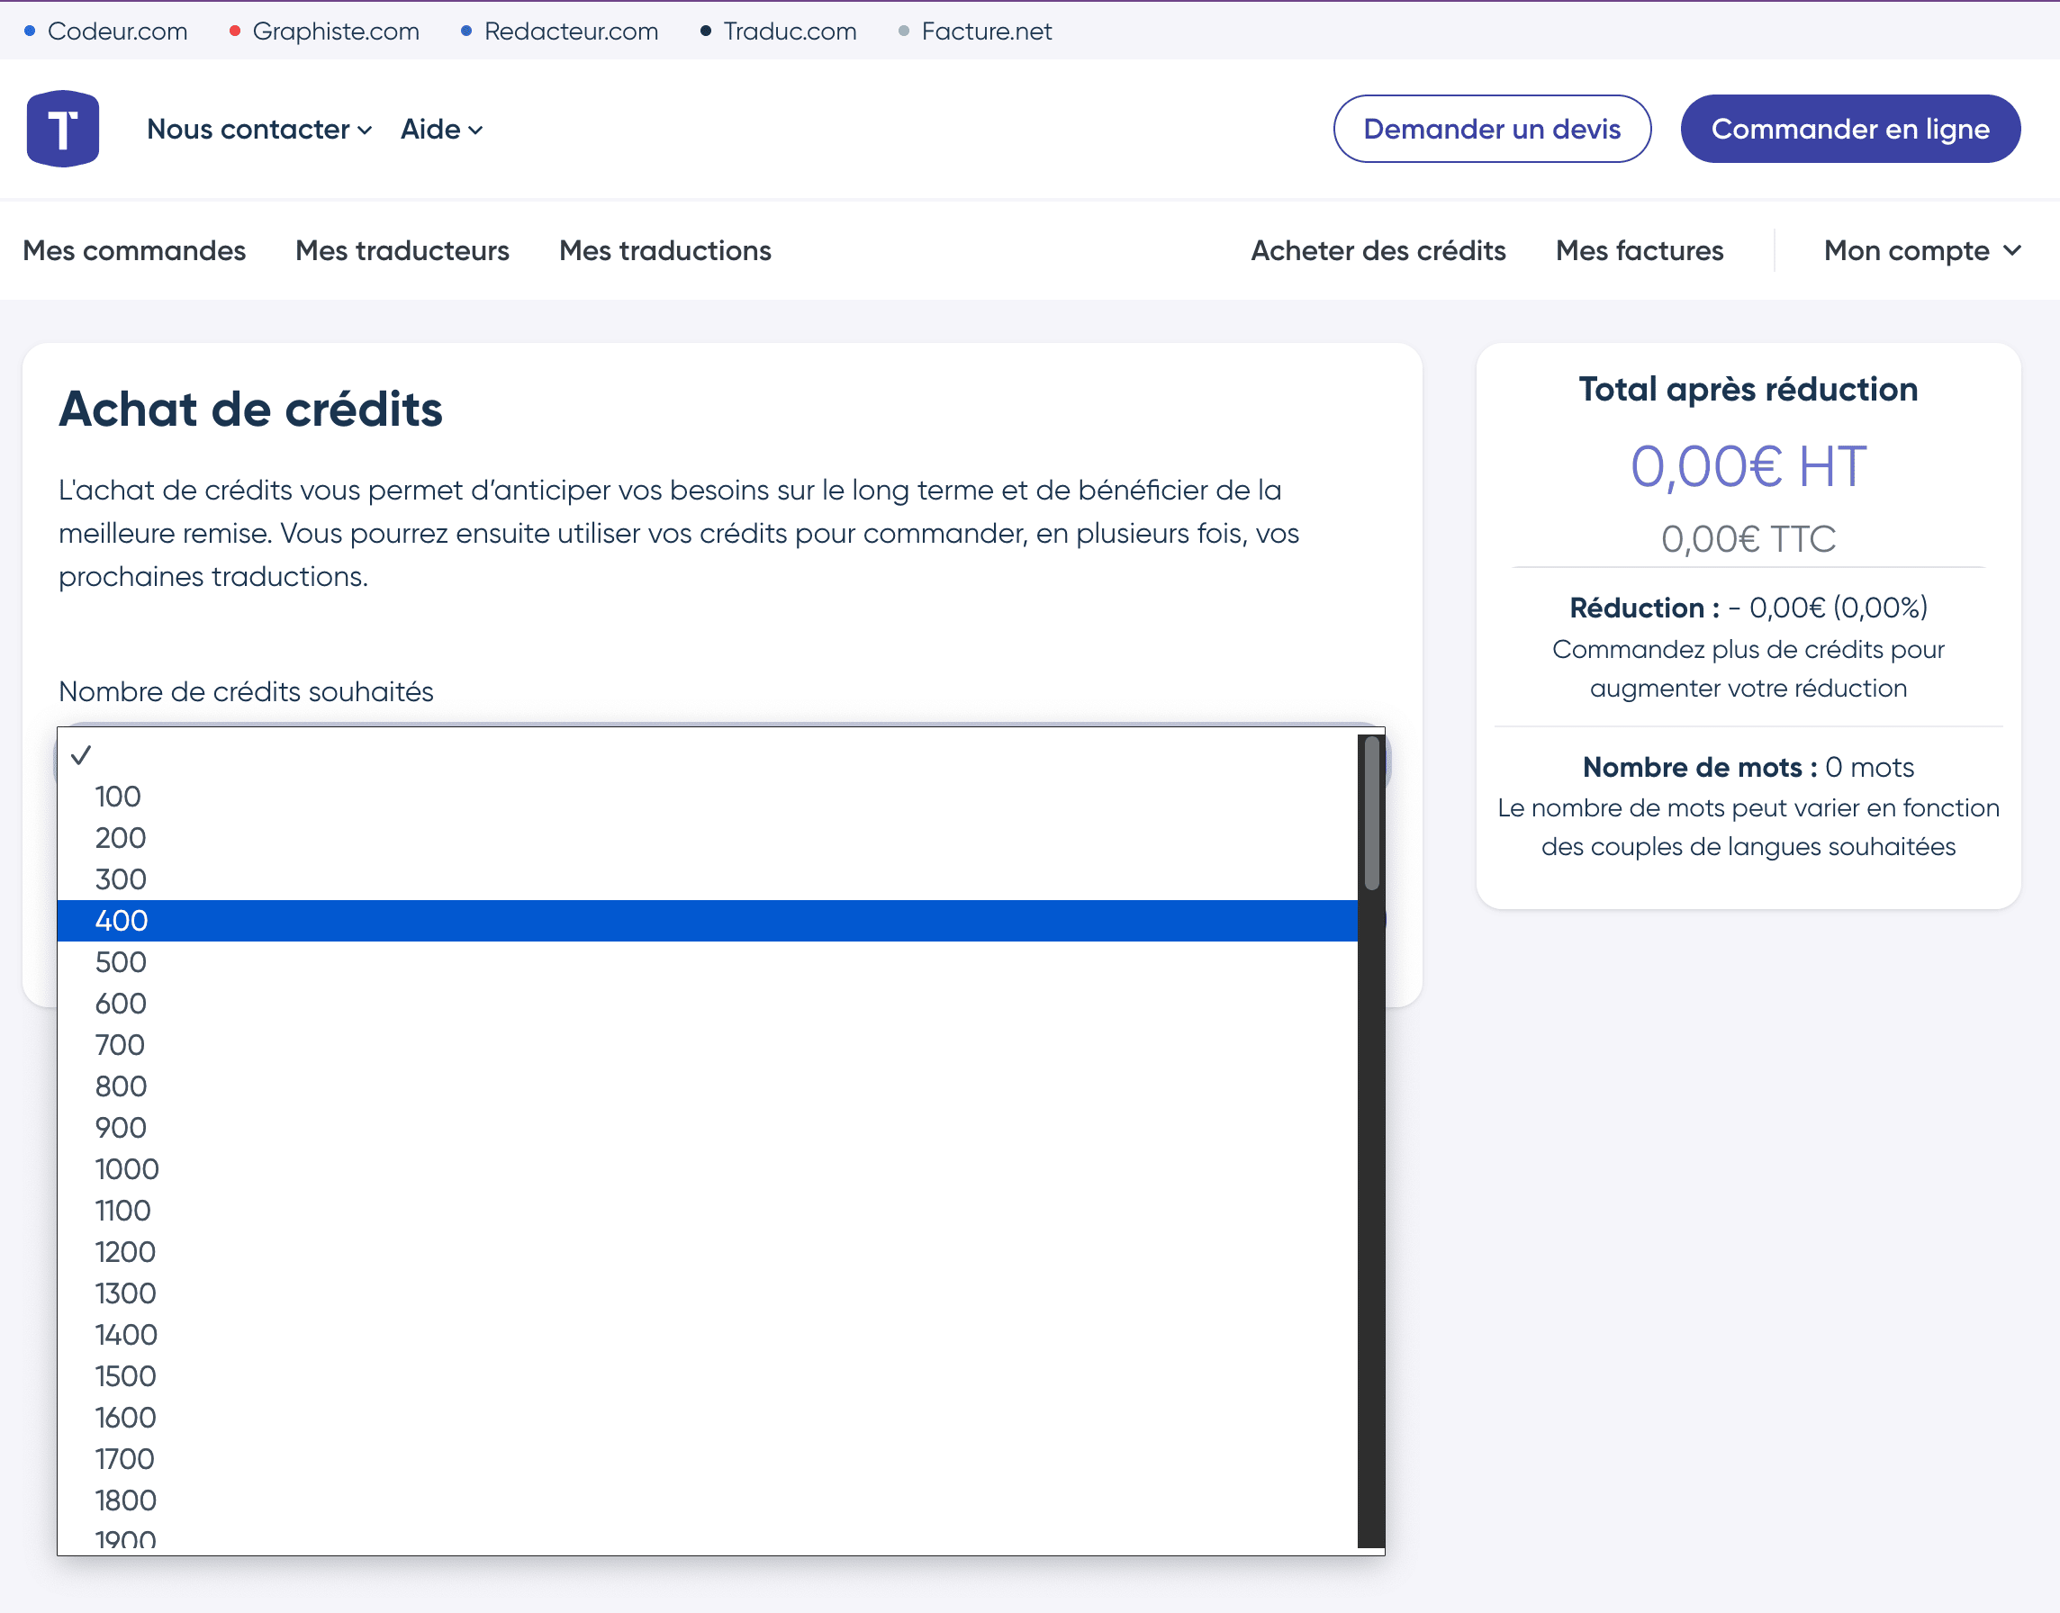
Task: Select 1600 credits option
Action: click(x=708, y=1419)
